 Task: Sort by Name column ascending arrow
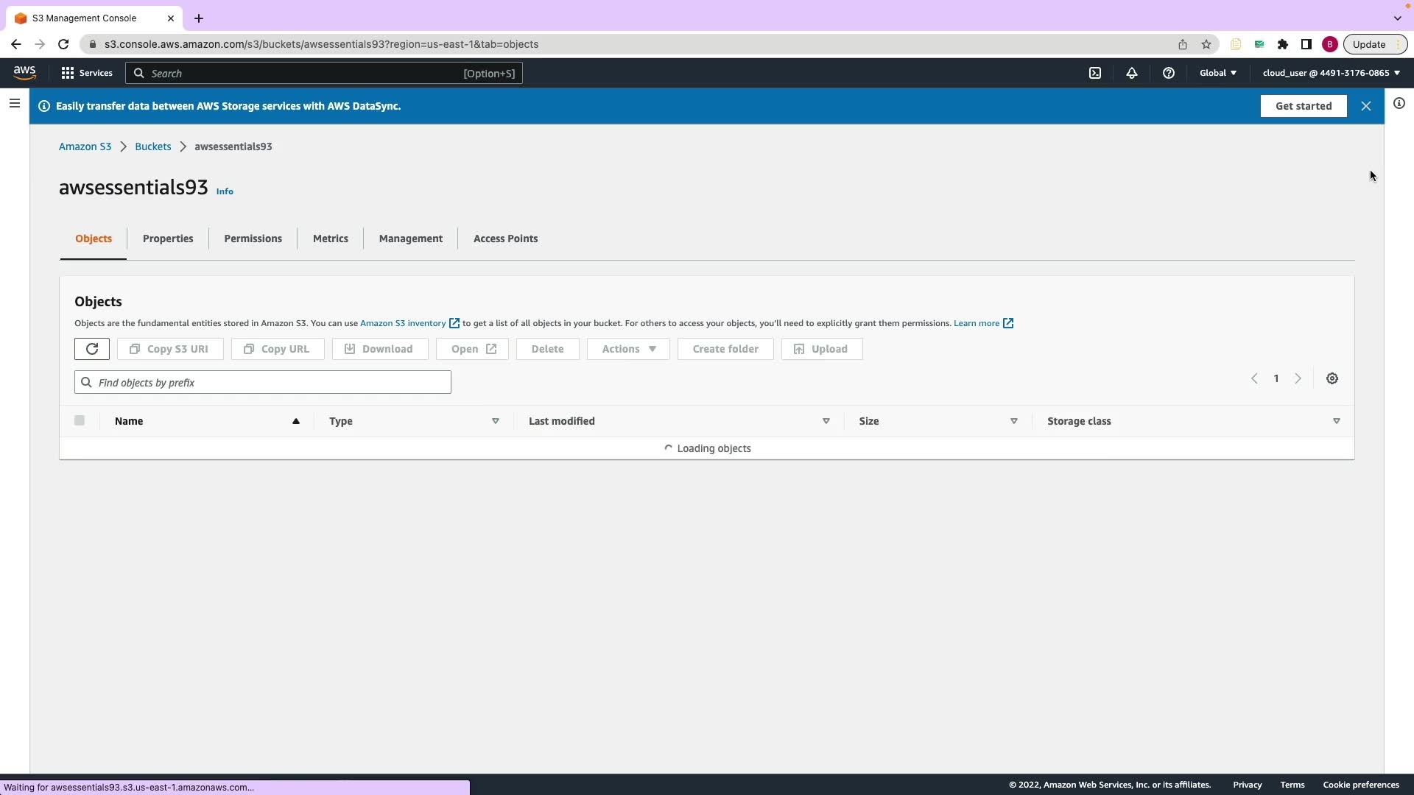296,421
